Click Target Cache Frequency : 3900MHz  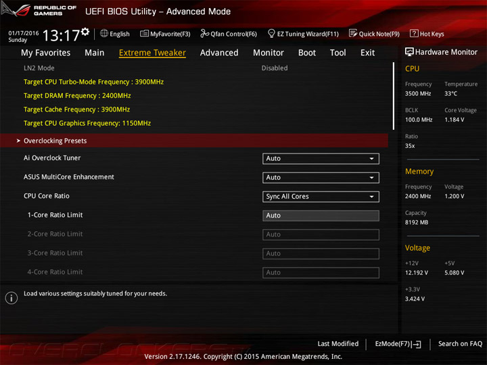point(76,109)
